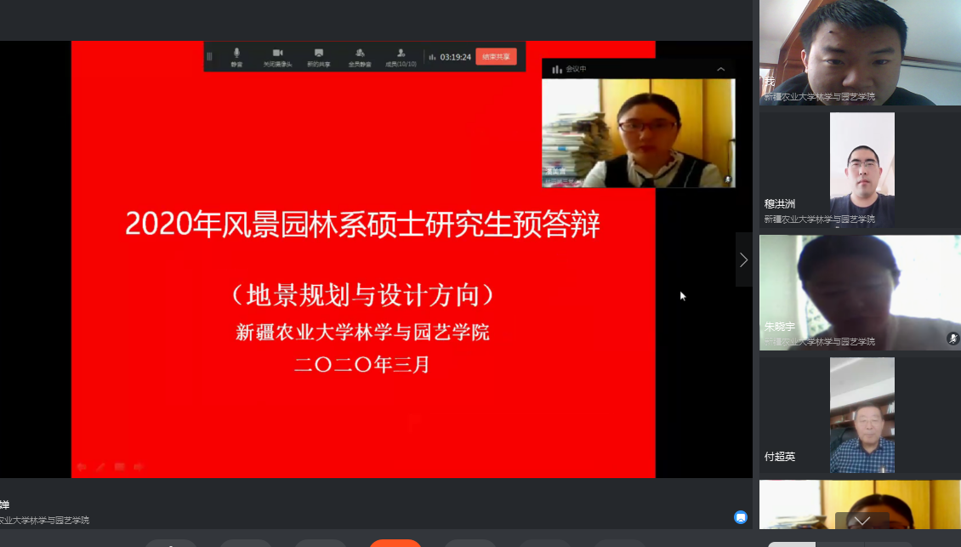Screen dimensions: 961x547
Task: Click the muted mic icon on 朱晓宇's tile
Action: (952, 339)
